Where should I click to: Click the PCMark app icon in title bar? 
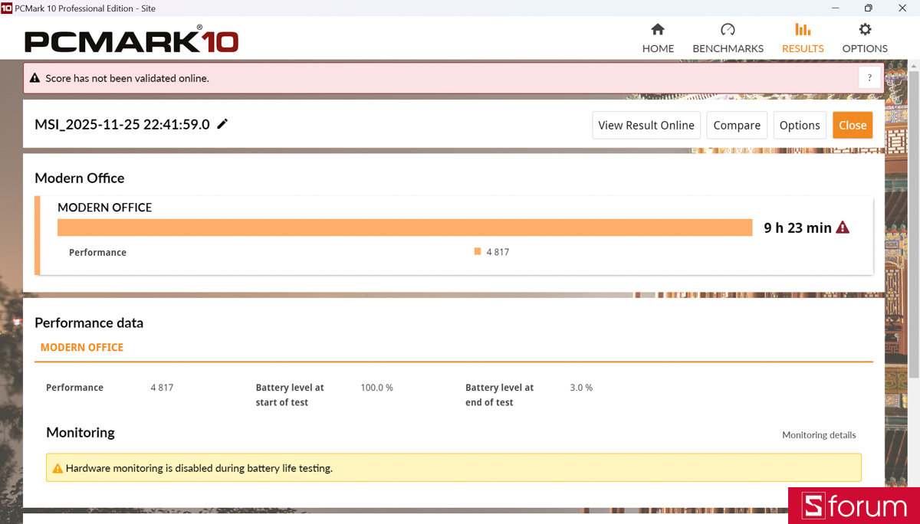pos(7,8)
